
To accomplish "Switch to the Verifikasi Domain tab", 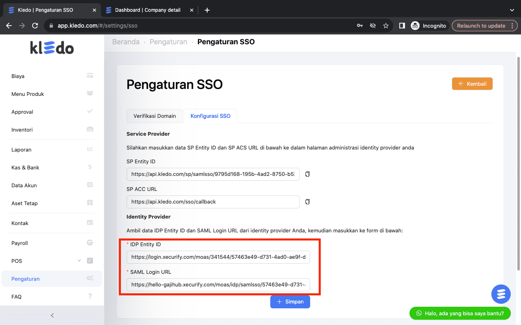I will pos(155,116).
